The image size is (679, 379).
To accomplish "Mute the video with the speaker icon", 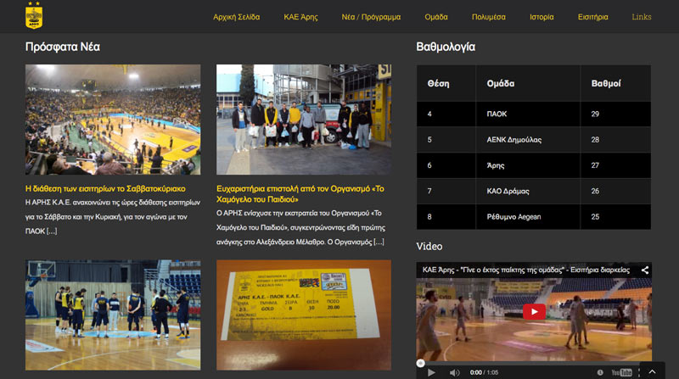I will pyautogui.click(x=454, y=372).
